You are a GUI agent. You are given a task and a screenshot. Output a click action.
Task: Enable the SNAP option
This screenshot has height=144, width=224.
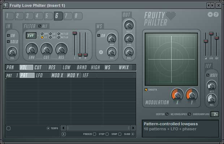(x=120, y=134)
